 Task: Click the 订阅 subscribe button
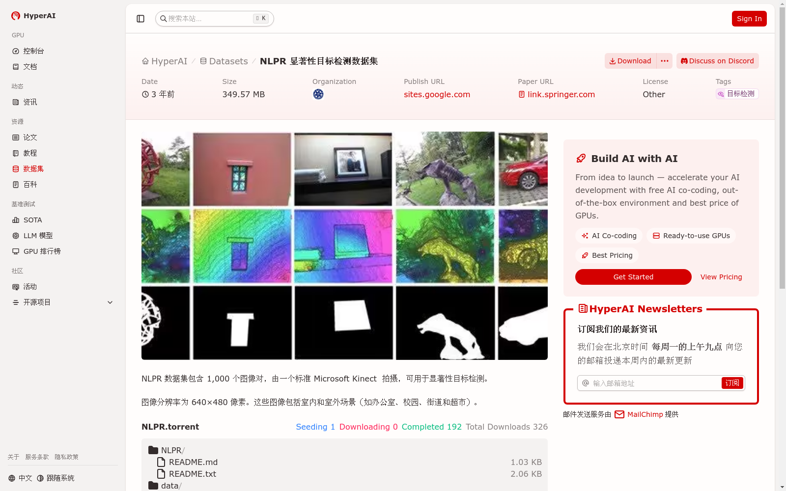[x=732, y=383]
